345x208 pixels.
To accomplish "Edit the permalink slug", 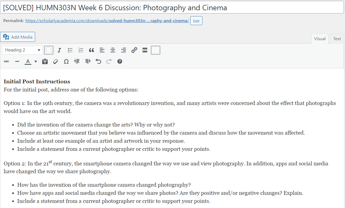I will tap(196, 21).
